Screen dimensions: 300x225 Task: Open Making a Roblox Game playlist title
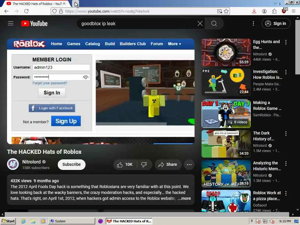(x=267, y=105)
